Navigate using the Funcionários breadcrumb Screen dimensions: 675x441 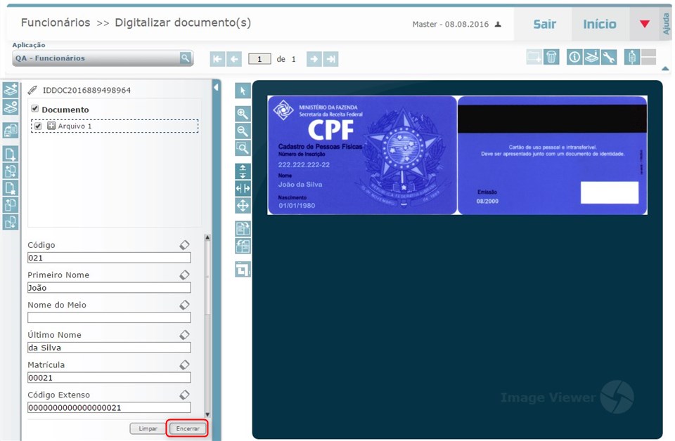[x=55, y=22]
